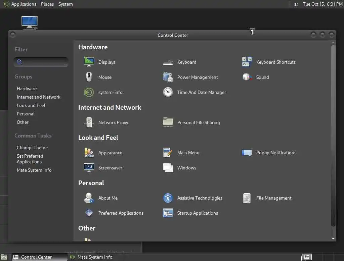Open the Sound preferences icon
The width and height of the screenshot is (344, 261).
[x=247, y=77]
